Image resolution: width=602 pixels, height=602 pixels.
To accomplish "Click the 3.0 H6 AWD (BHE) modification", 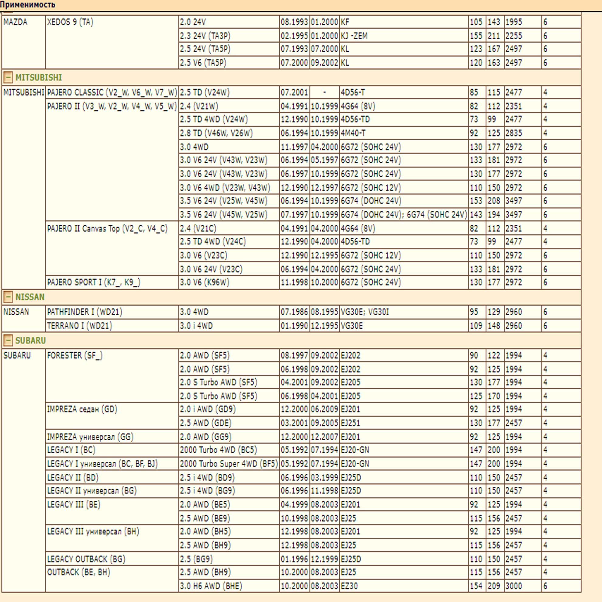I will (211, 586).
